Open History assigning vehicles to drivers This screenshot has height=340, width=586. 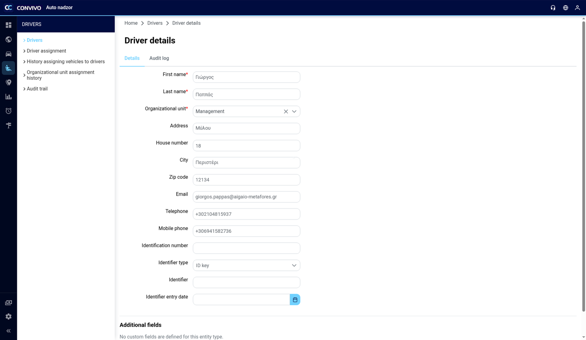(x=65, y=61)
